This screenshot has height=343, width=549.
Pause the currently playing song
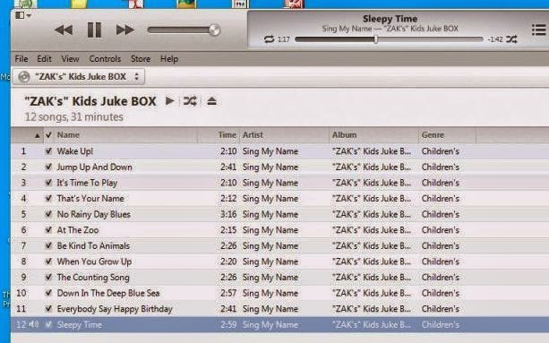94,30
